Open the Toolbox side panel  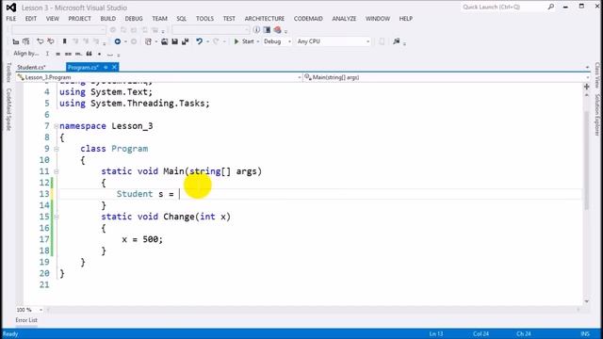click(8, 72)
